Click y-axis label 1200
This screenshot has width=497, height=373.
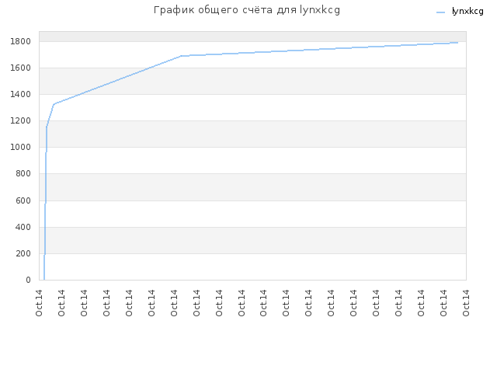[21, 121]
